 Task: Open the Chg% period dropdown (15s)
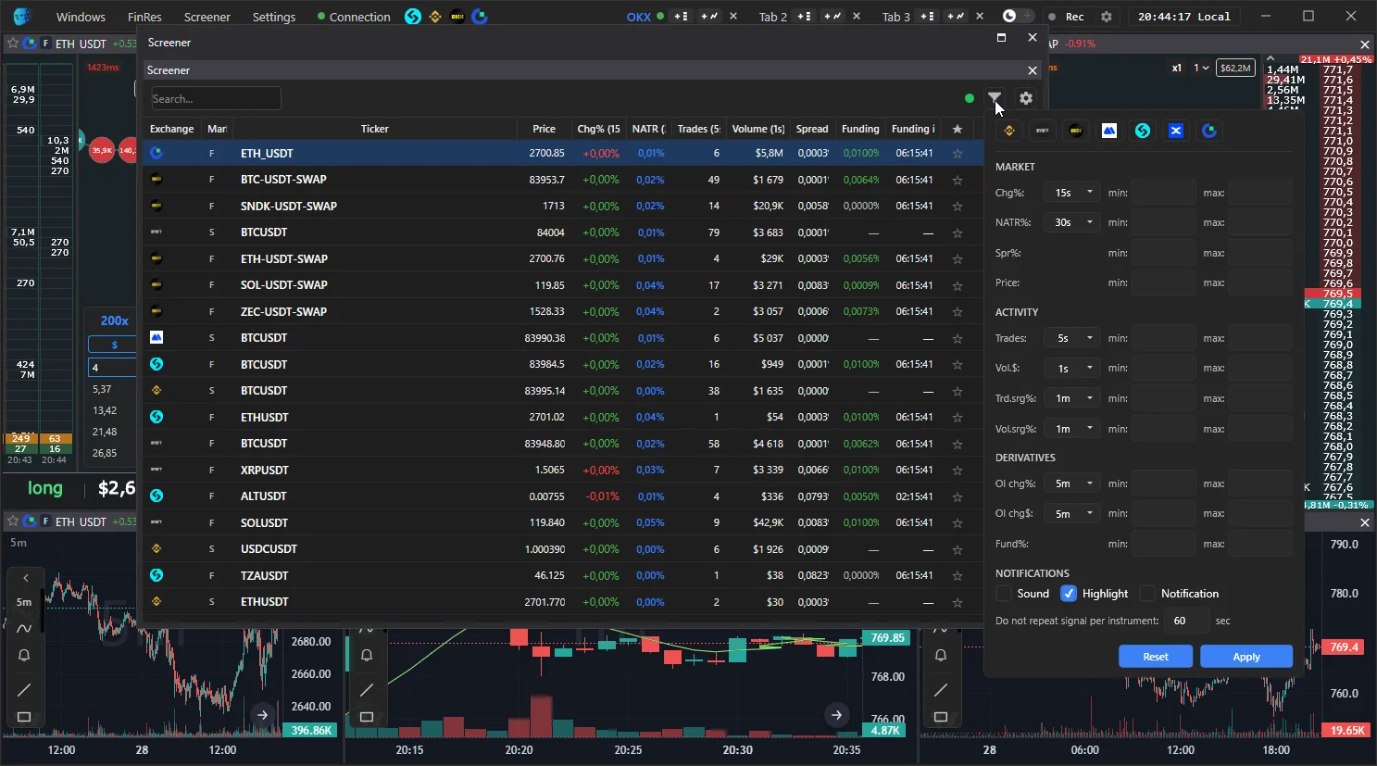pyautogui.click(x=1072, y=193)
